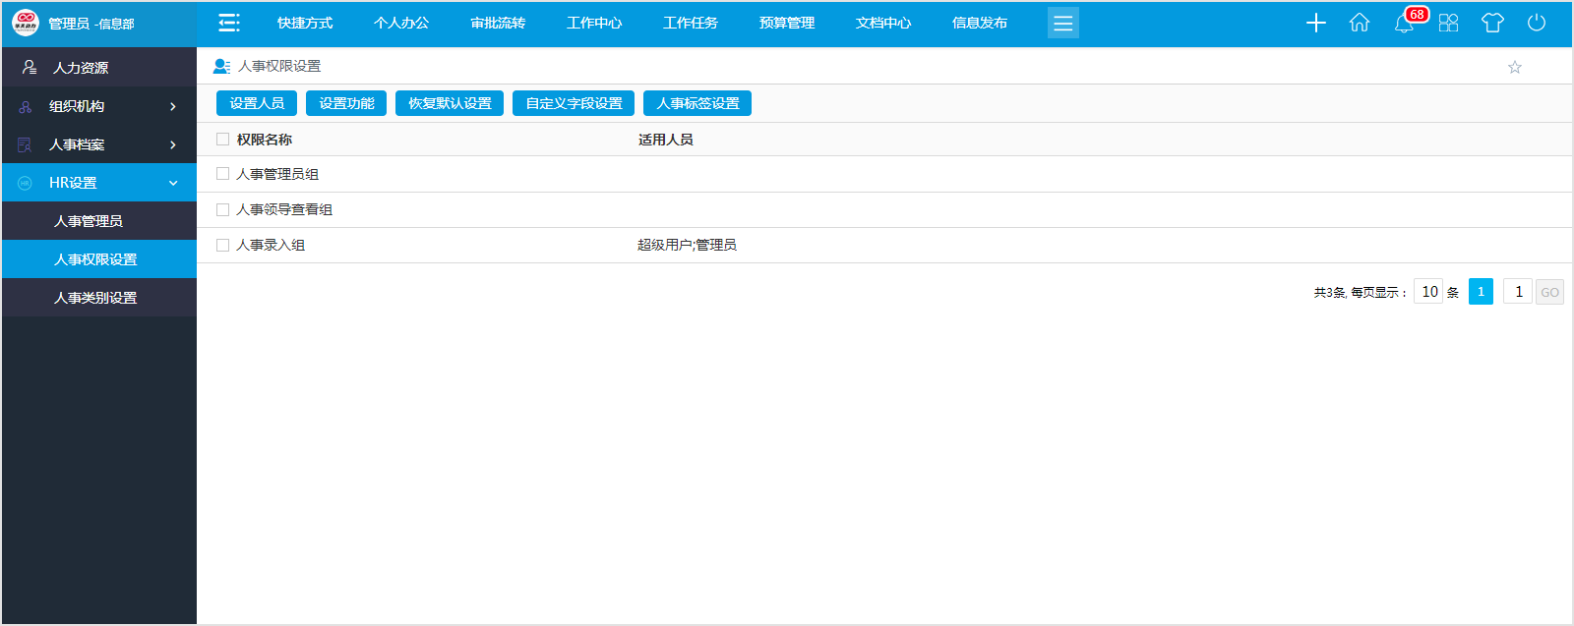Click the 组织机构 sidebar label
The height and width of the screenshot is (626, 1574).
pos(77,106)
